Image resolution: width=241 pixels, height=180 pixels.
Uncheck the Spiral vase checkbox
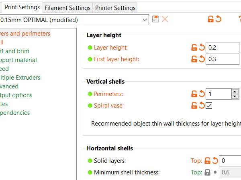tap(209, 106)
